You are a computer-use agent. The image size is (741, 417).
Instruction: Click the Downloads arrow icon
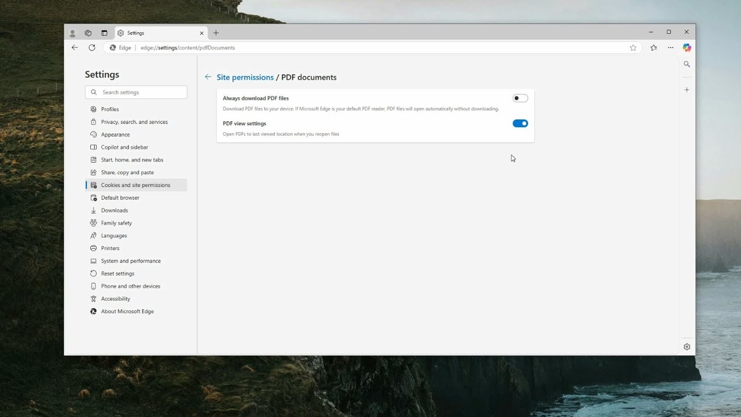point(93,210)
